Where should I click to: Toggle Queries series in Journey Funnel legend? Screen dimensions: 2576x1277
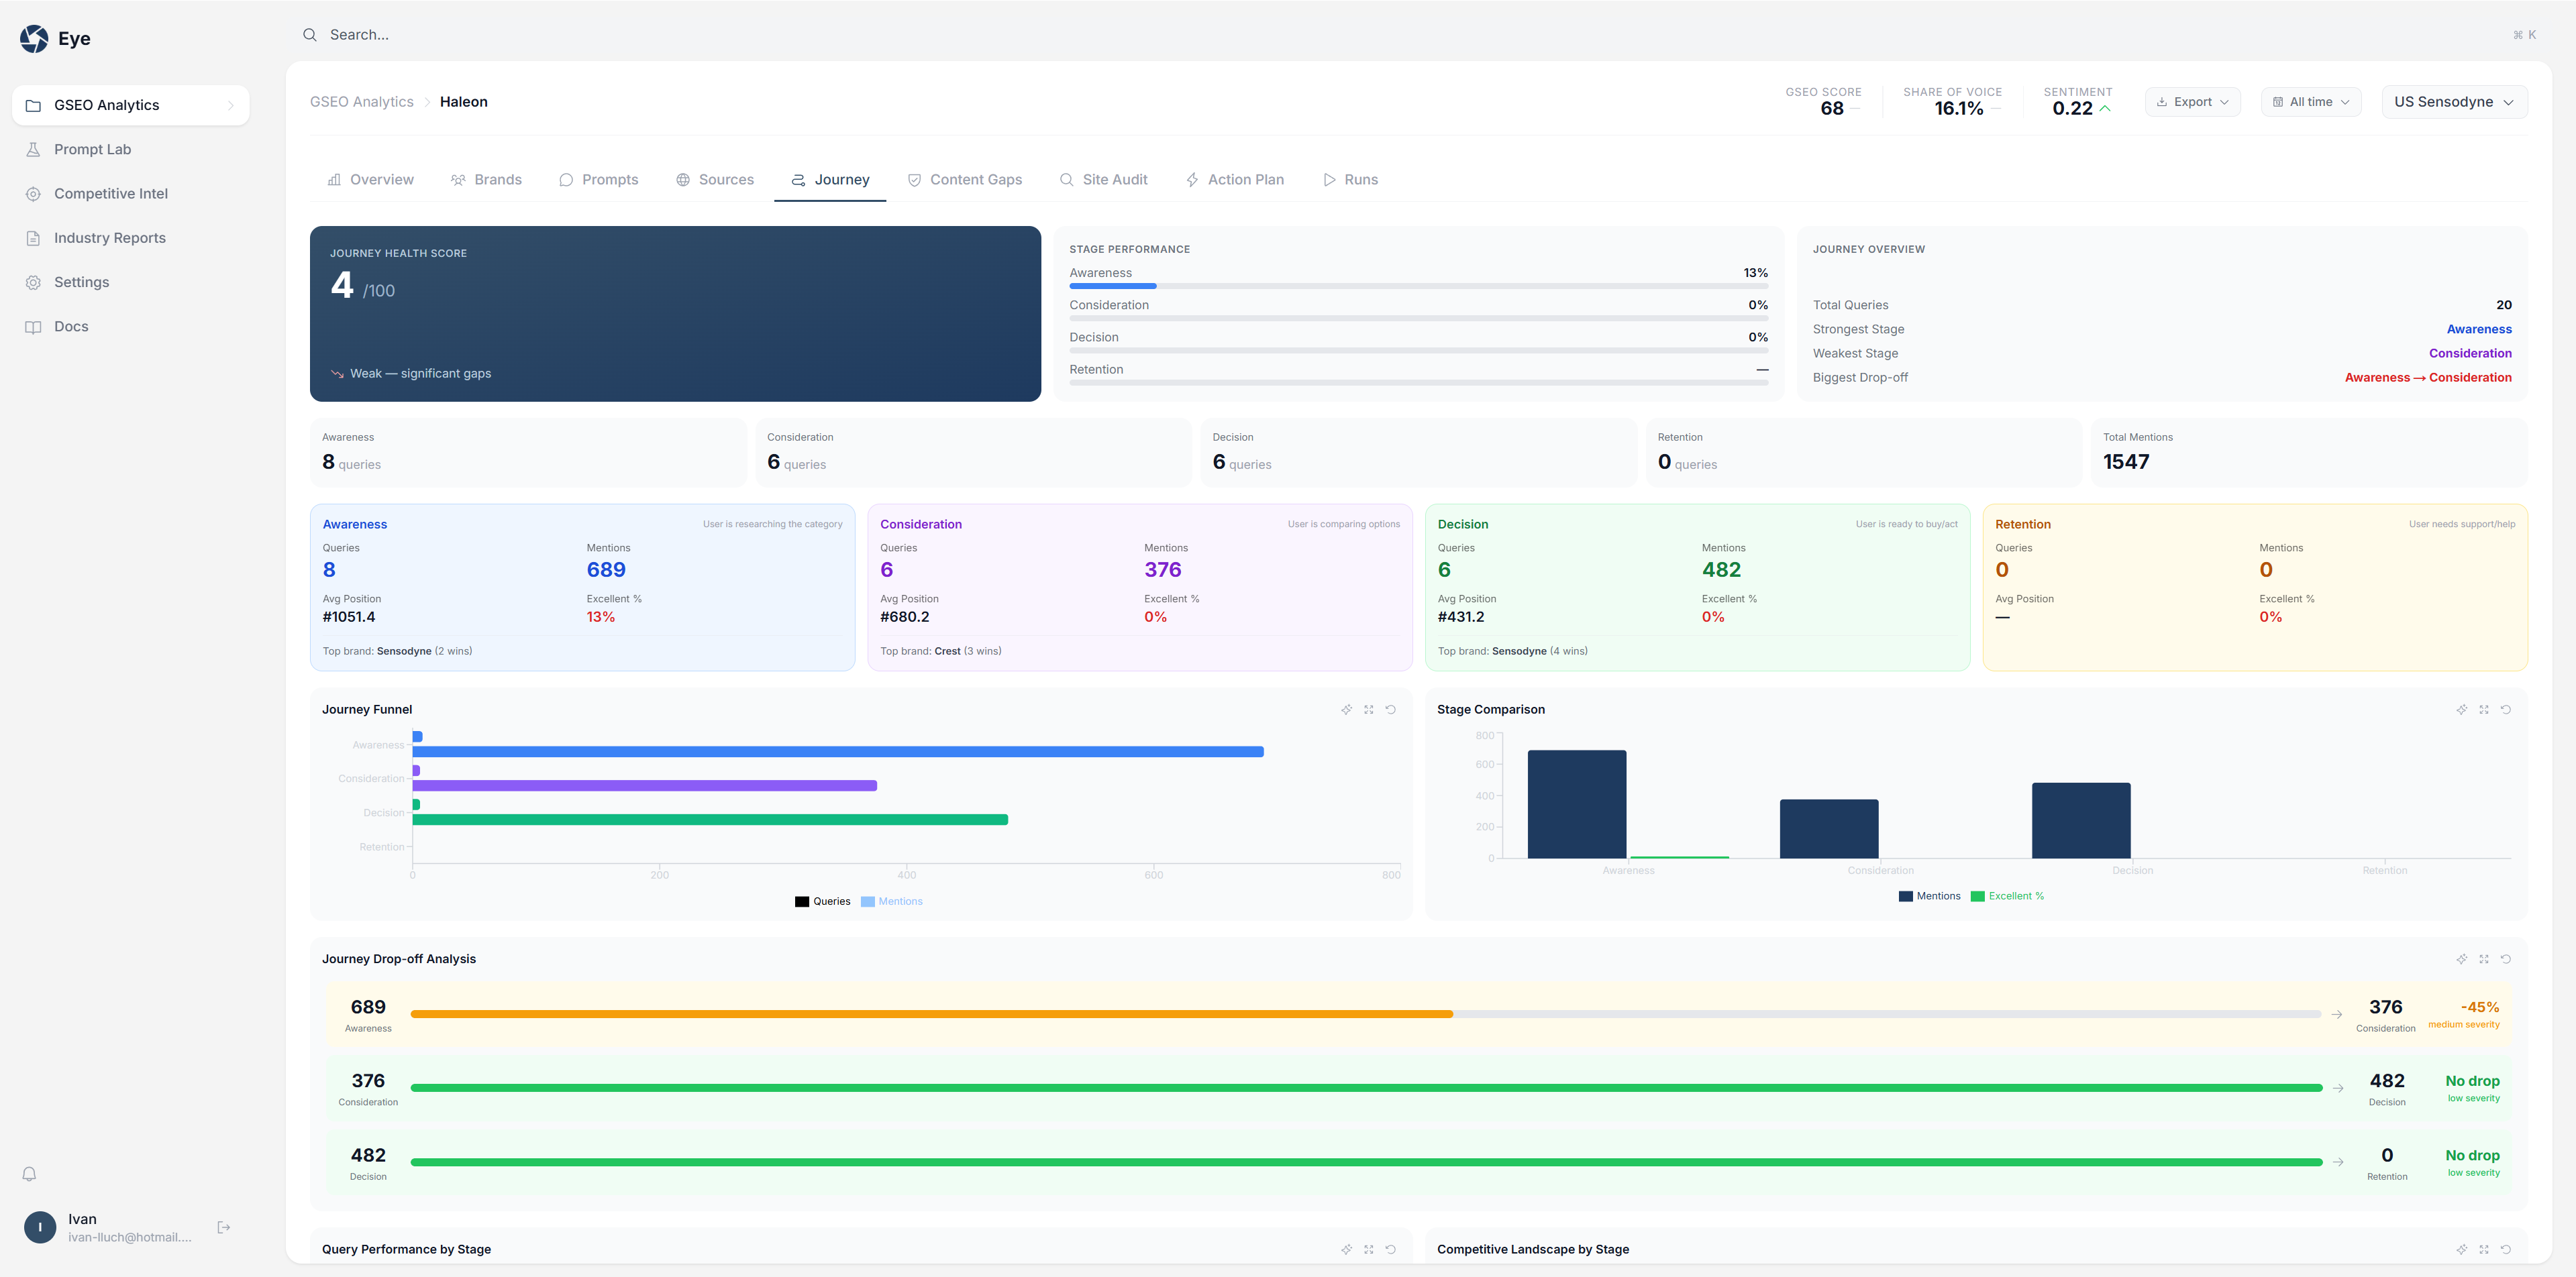pyautogui.click(x=830, y=901)
